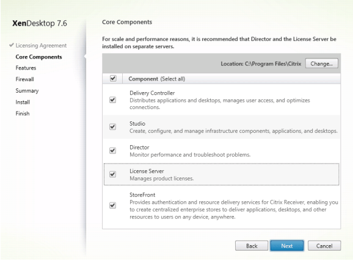Screen dimensions: 353x261
Task: Open the Install step in sidebar
Action: tap(23, 102)
